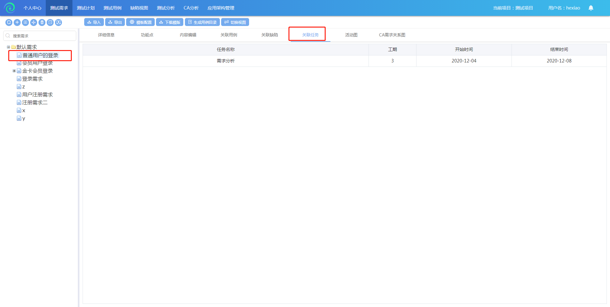Click the plus icon to add requirement
This screenshot has height=307, width=610.
pyautogui.click(x=17, y=22)
